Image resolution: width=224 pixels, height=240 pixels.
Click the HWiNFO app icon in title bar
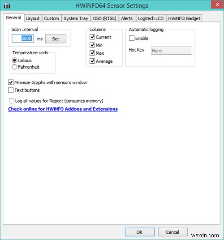(7, 5)
